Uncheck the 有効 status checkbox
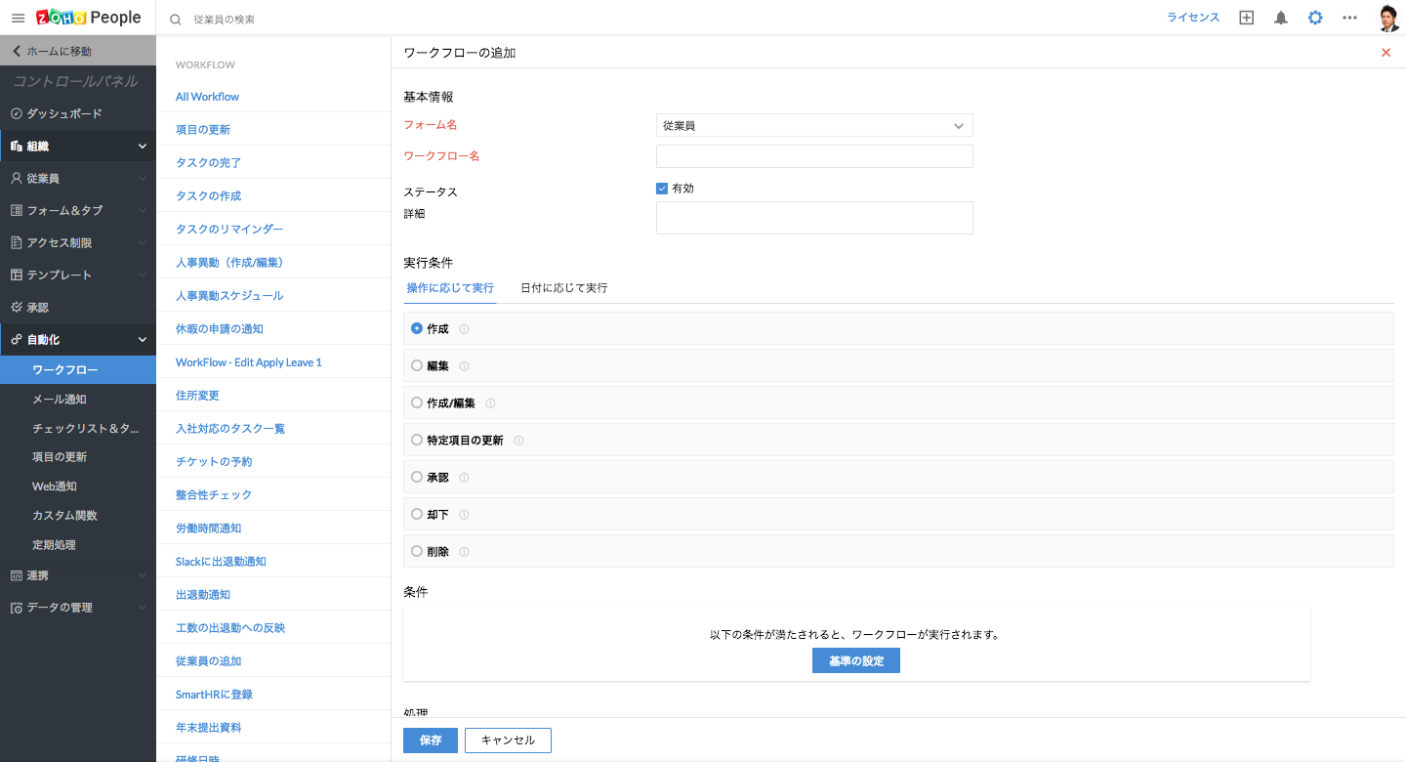The width and height of the screenshot is (1406, 762). [x=662, y=189]
